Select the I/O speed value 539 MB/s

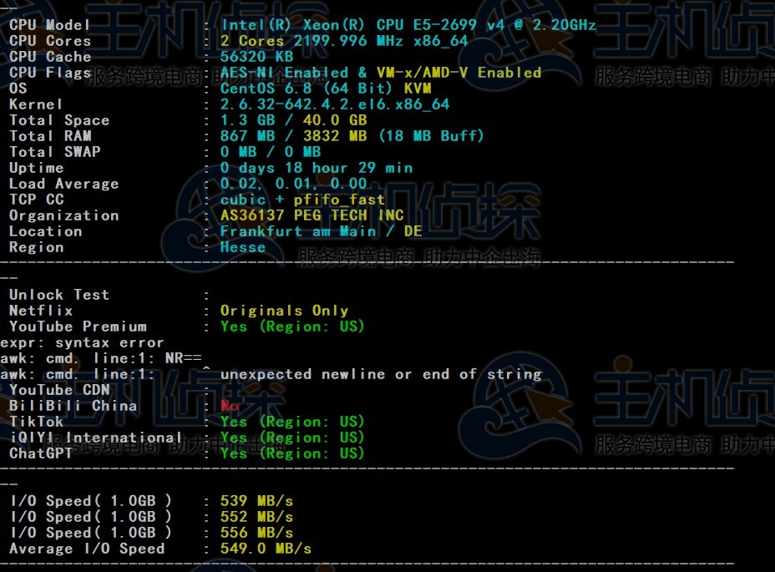[256, 501]
